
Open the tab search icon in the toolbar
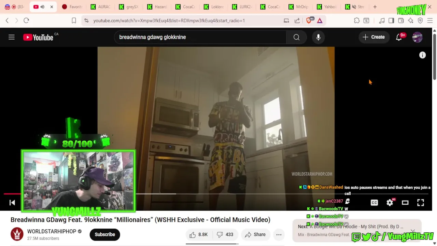click(x=366, y=20)
